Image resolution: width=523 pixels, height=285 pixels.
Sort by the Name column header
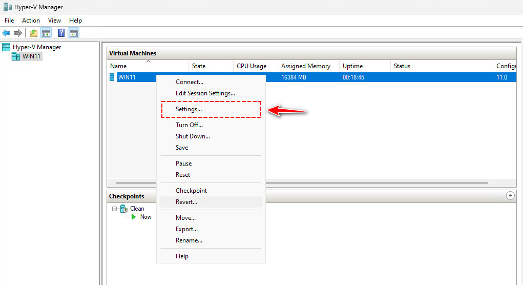[x=148, y=66]
